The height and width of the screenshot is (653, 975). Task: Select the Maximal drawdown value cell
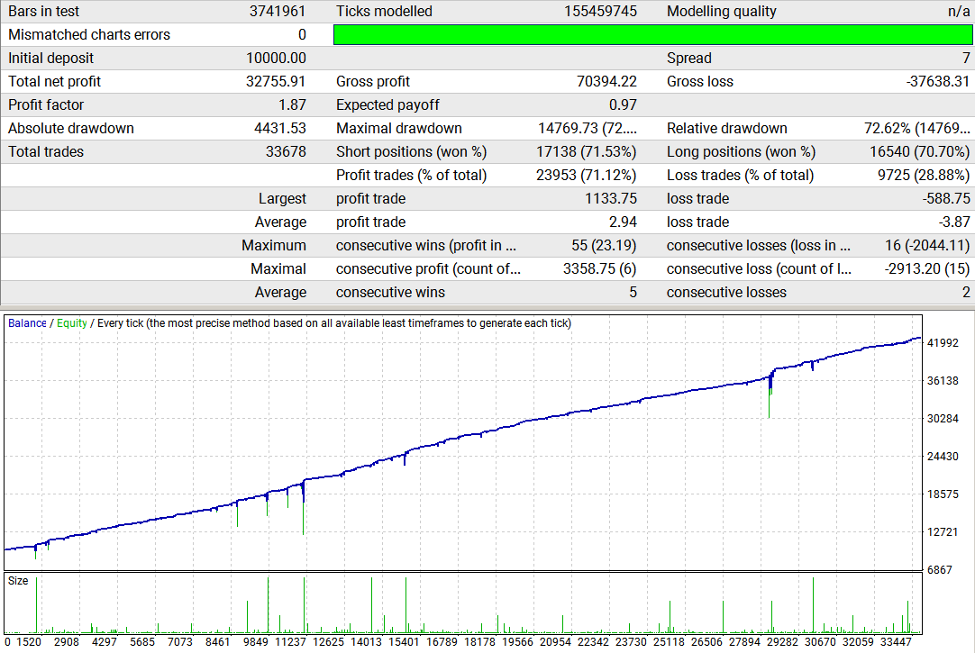(587, 129)
